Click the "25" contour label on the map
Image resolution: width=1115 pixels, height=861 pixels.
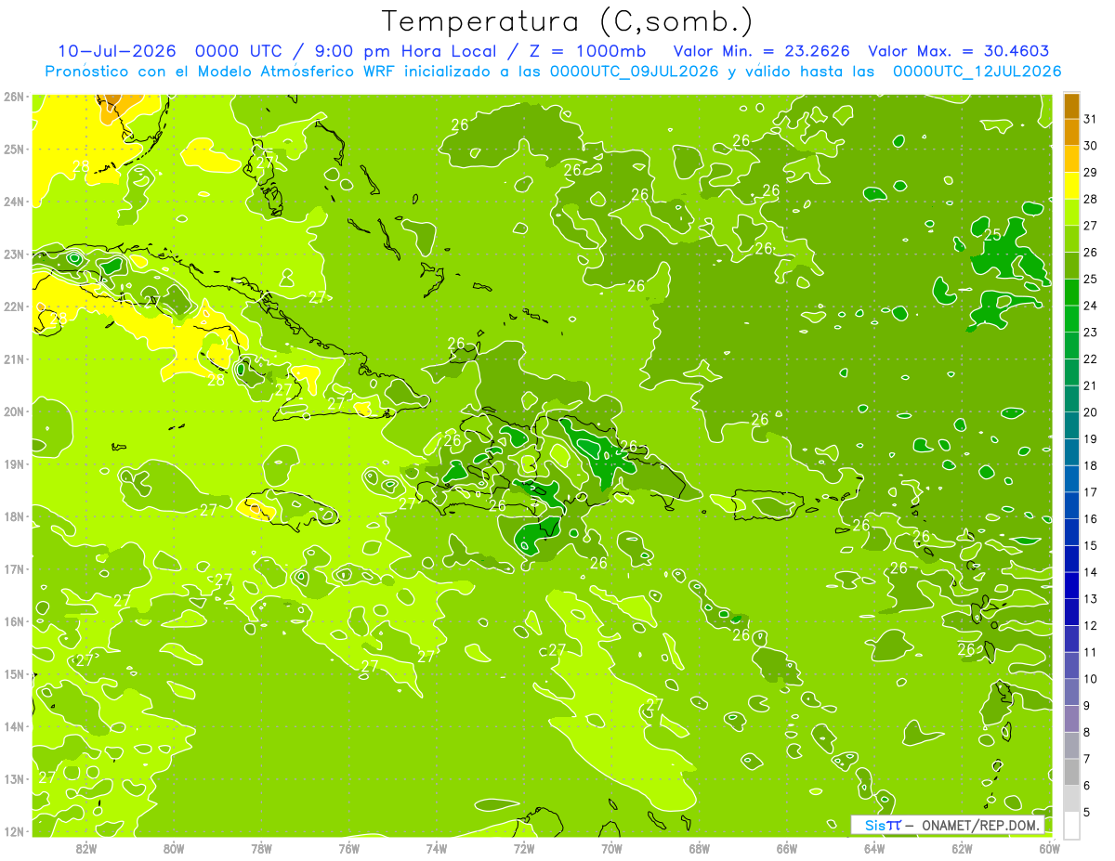[x=992, y=235]
